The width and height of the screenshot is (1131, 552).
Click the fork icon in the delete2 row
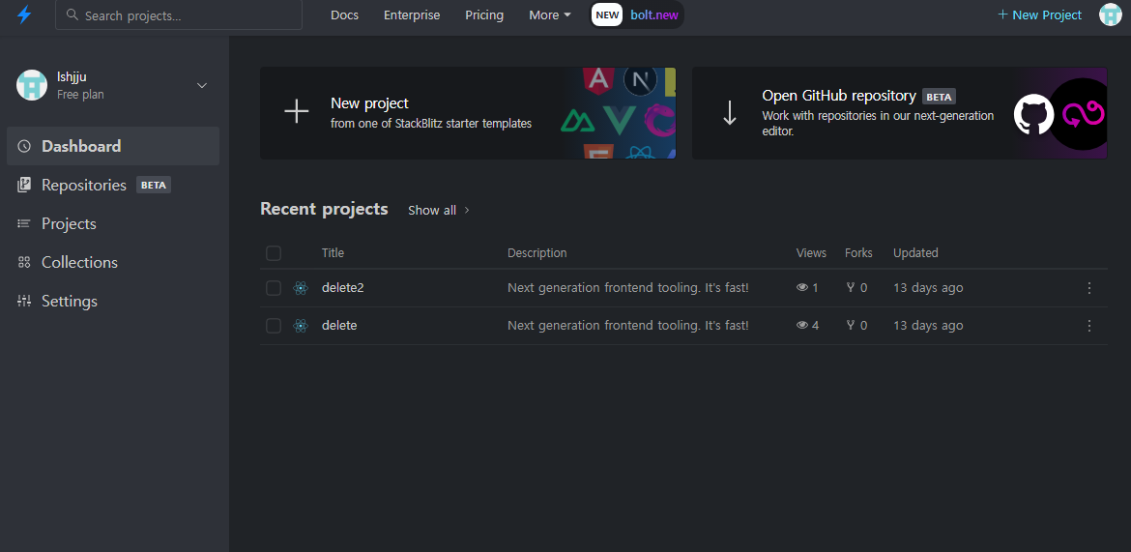pos(851,288)
